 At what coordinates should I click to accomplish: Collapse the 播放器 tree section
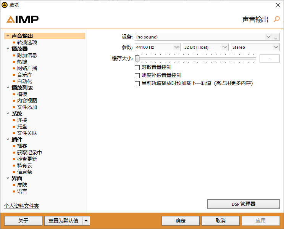(8, 49)
